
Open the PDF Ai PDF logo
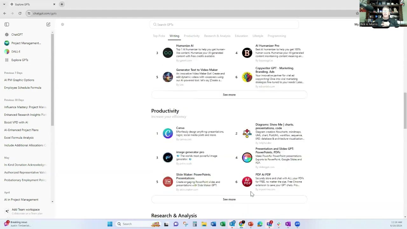coord(247,182)
